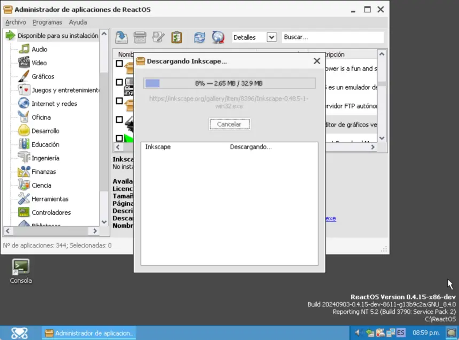Click the update database globe icon
The width and height of the screenshot is (459, 340).
[x=218, y=37]
